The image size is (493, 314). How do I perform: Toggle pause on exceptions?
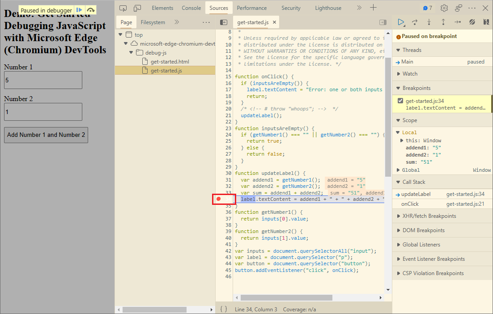(x=485, y=21)
